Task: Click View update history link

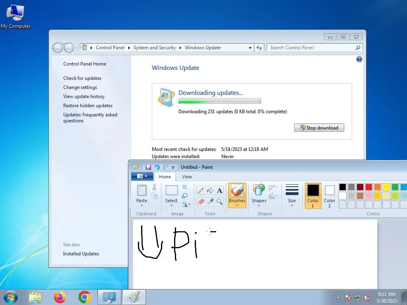Action: tap(84, 97)
